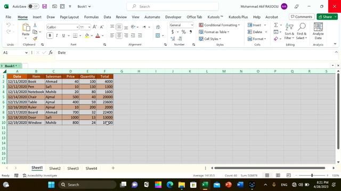The width and height of the screenshot is (341, 191).
Task: Open Find & Select menu
Action: pyautogui.click(x=302, y=32)
